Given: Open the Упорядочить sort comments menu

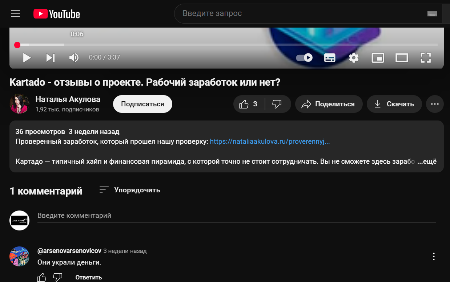Looking at the screenshot, I should (x=129, y=190).
